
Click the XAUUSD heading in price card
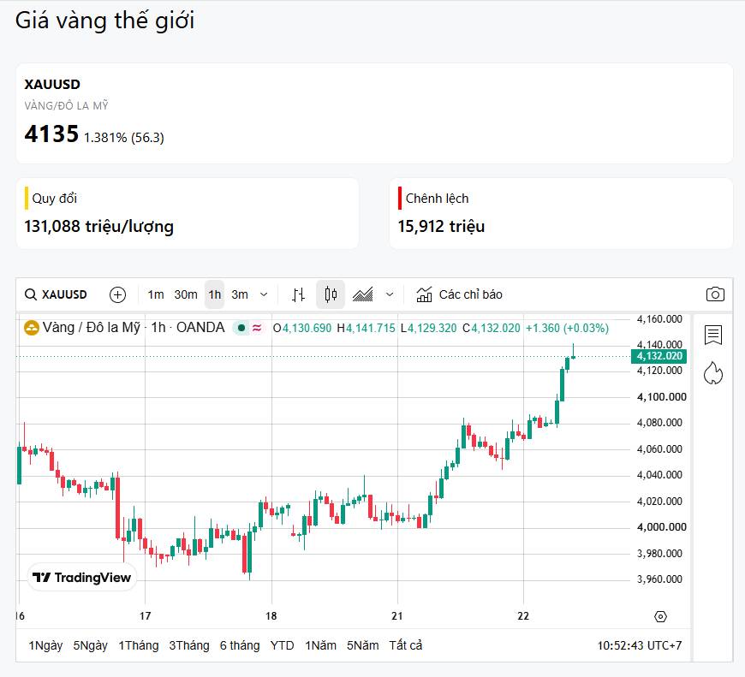(x=52, y=84)
